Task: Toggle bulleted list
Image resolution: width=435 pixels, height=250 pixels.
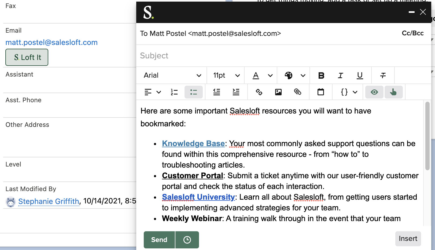Action: (x=194, y=92)
